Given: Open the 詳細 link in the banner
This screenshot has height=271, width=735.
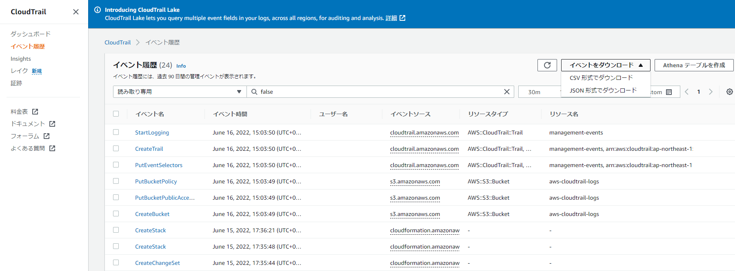Looking at the screenshot, I should 391,18.
